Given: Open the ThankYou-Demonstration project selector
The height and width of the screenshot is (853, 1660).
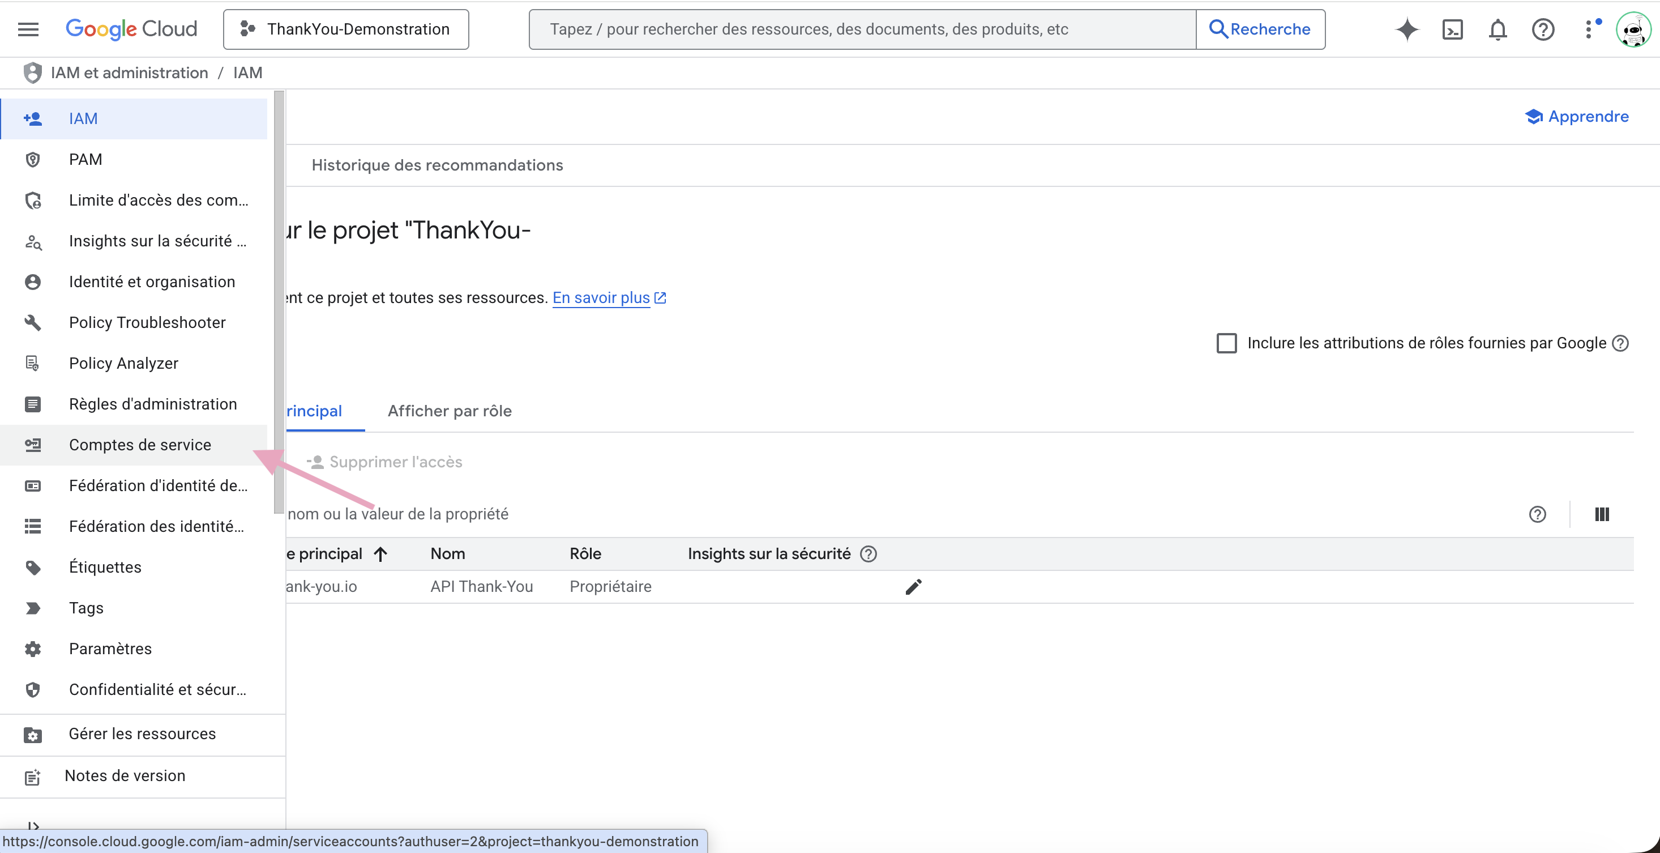Looking at the screenshot, I should [346, 29].
